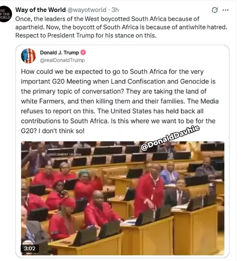Click the 3:02 video duration badge
This screenshot has height=261, width=244.
pos(30,248)
